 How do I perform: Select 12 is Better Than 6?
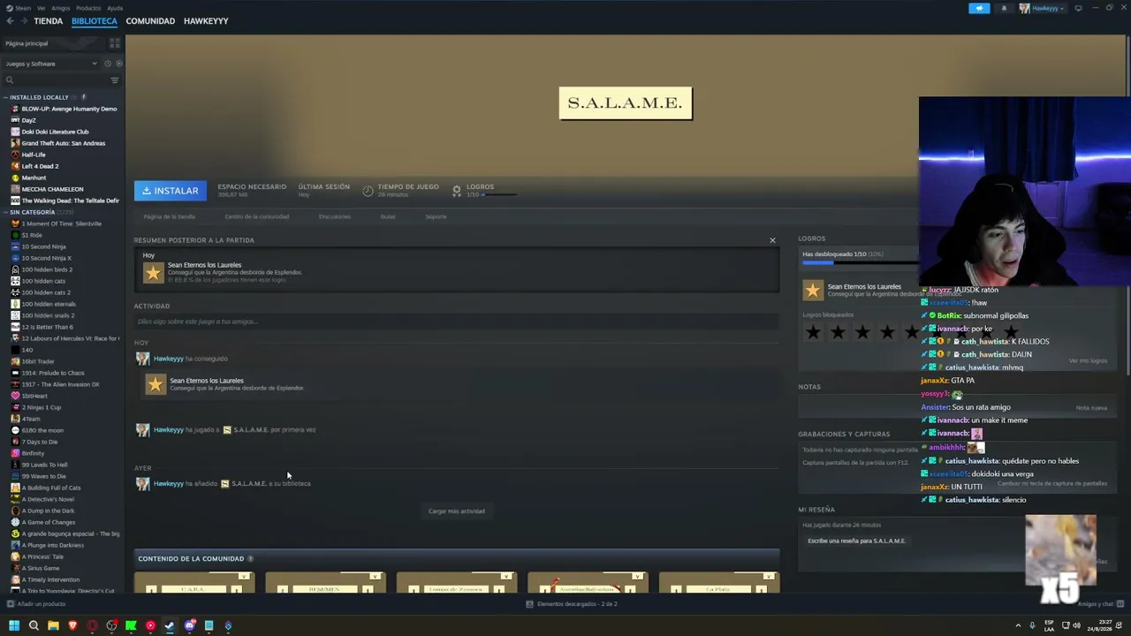click(48, 327)
